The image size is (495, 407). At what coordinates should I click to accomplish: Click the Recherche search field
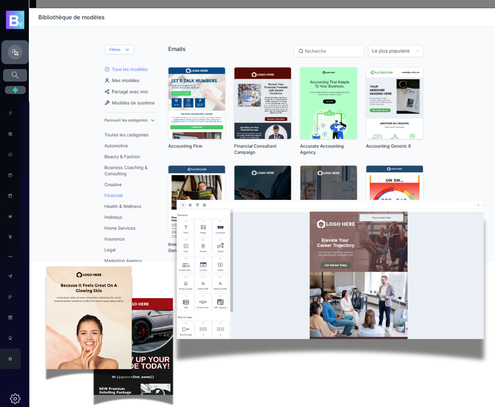tap(329, 51)
